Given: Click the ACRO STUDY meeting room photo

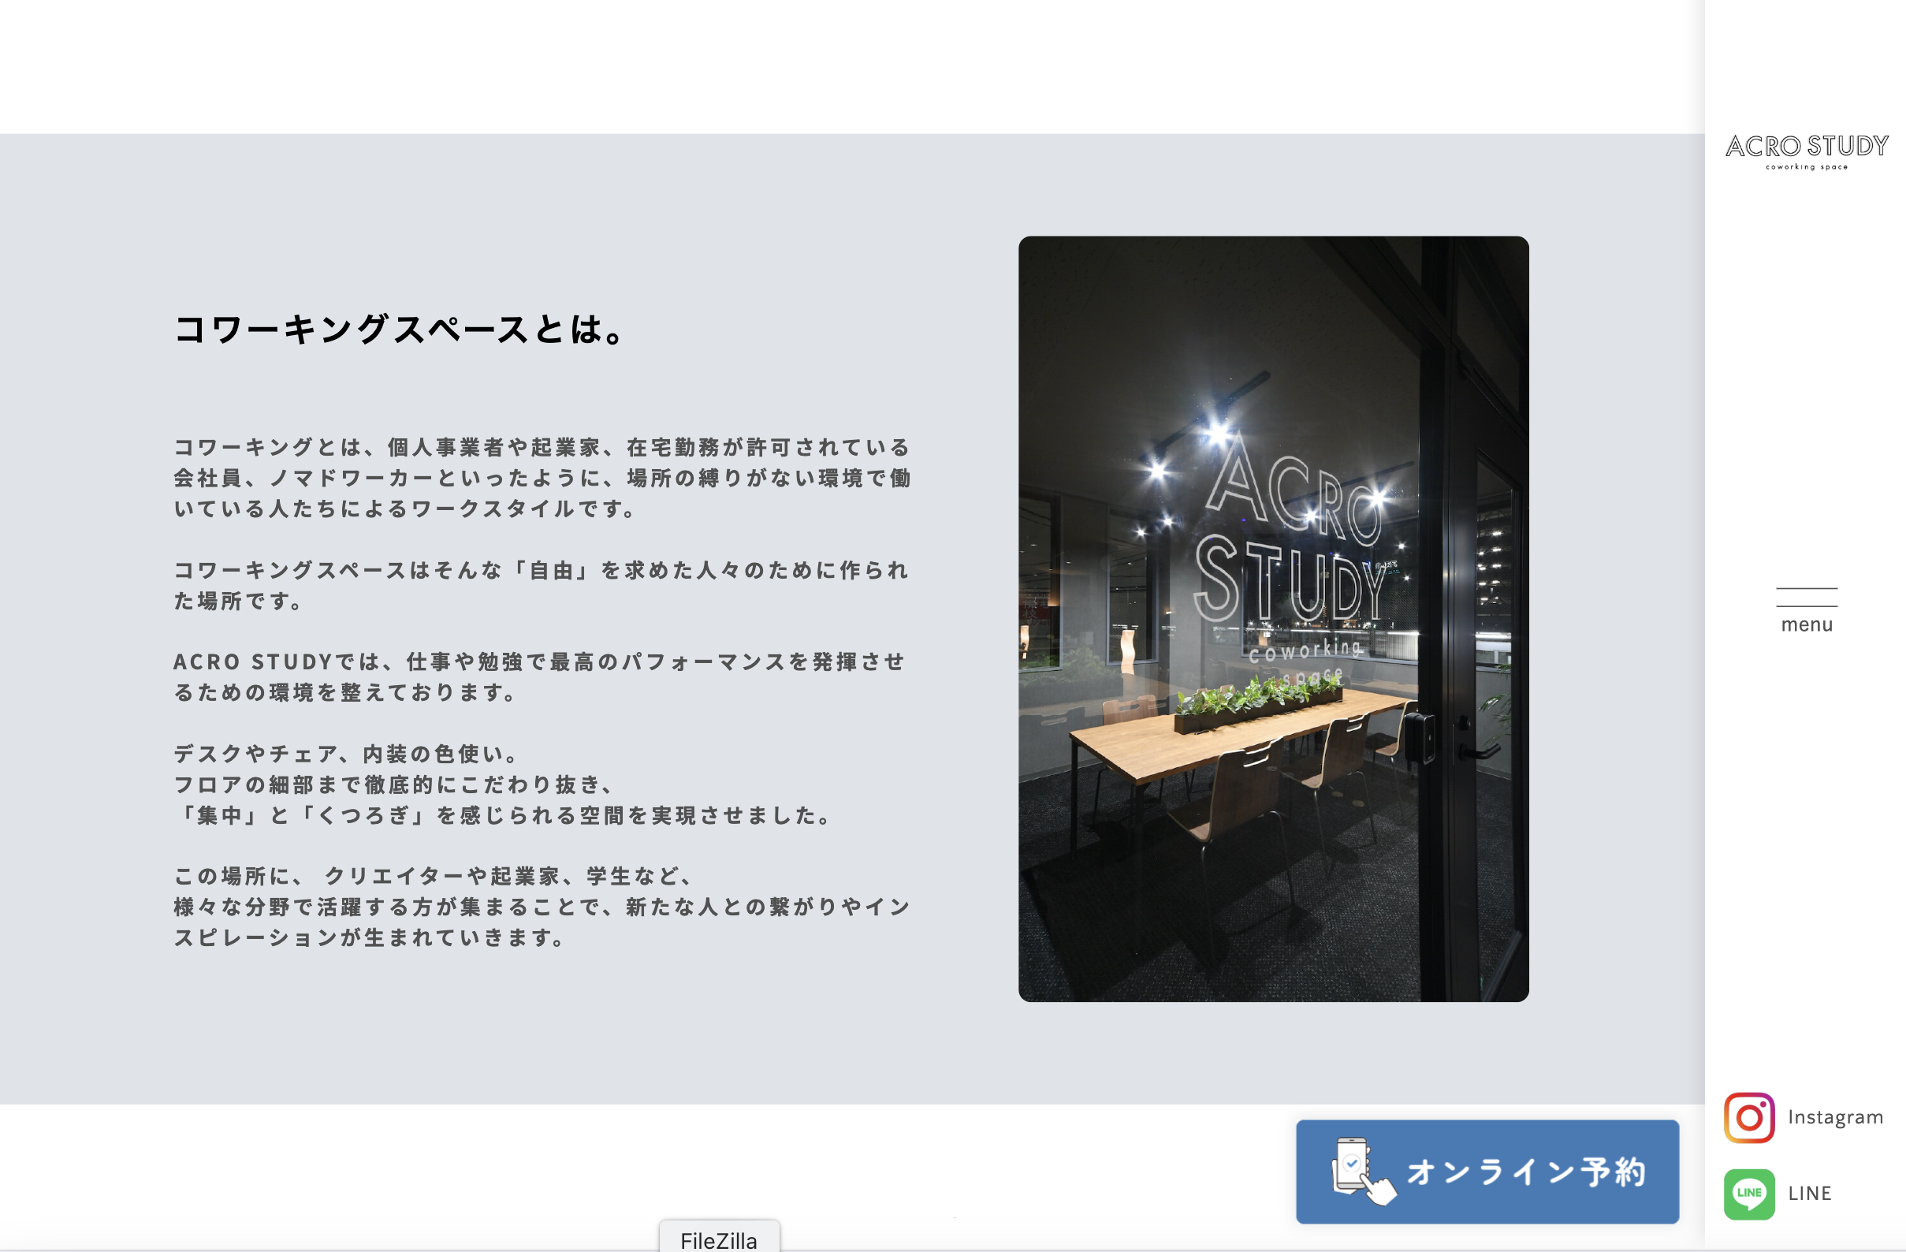Looking at the screenshot, I should pos(1273,618).
